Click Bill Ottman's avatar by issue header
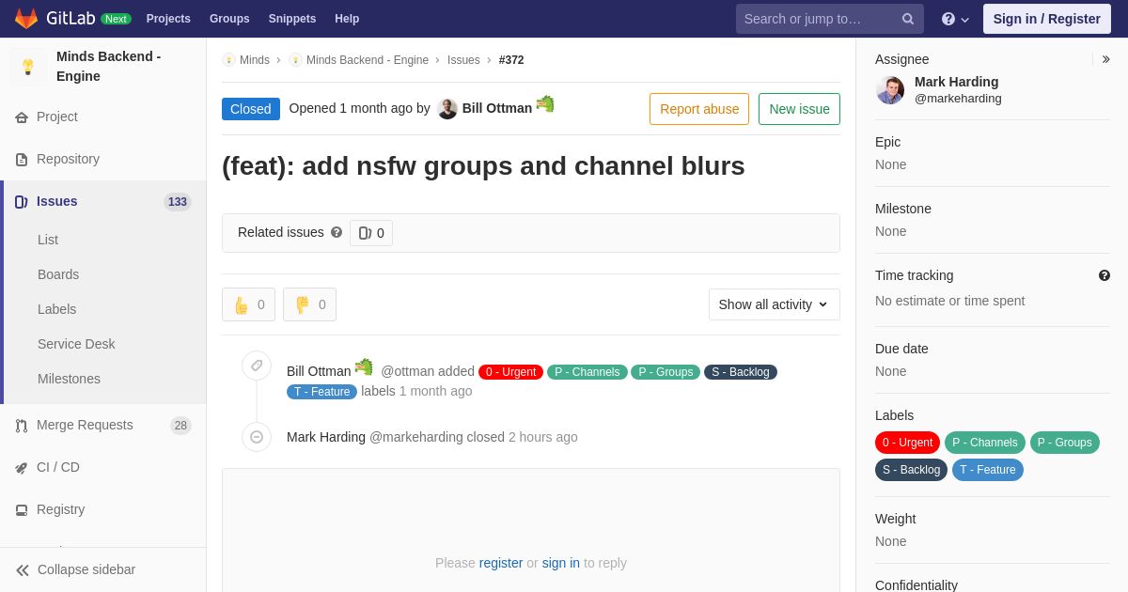1128x592 pixels. [447, 108]
